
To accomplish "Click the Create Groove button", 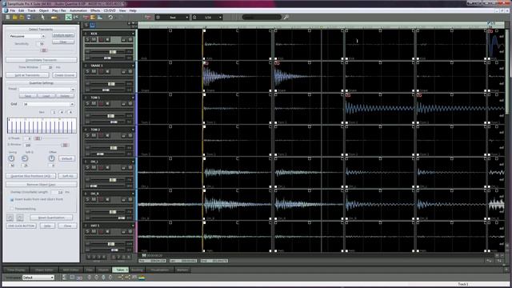I will pyautogui.click(x=65, y=75).
